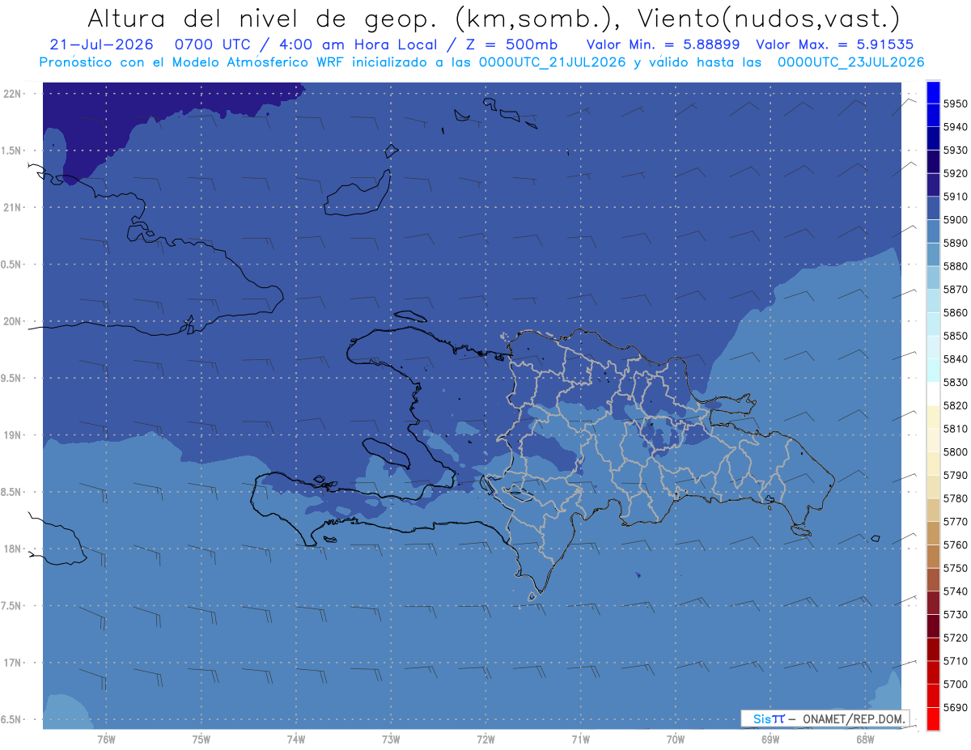Click the legend value 5920
Viewport: 971px width, 750px height.
click(x=955, y=173)
